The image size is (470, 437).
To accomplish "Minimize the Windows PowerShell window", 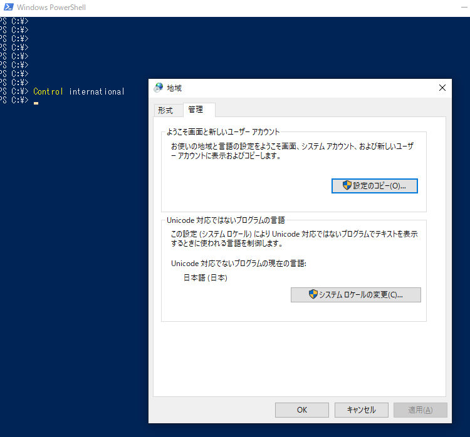I will [x=464, y=7].
